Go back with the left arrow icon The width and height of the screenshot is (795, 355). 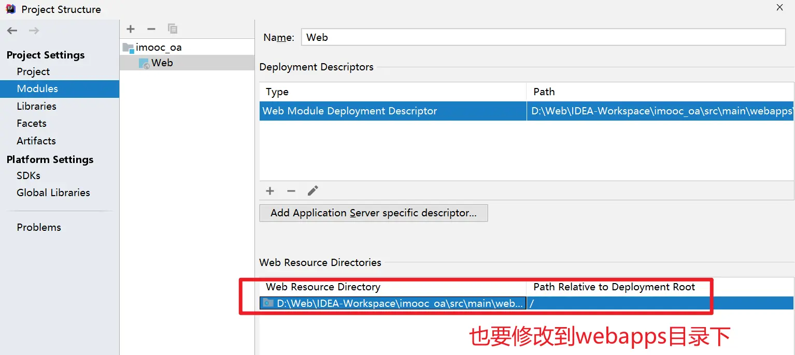click(12, 31)
